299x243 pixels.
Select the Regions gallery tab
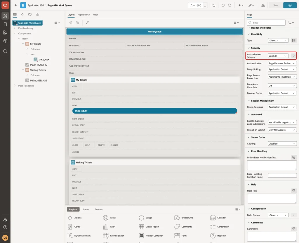[x=73, y=209]
